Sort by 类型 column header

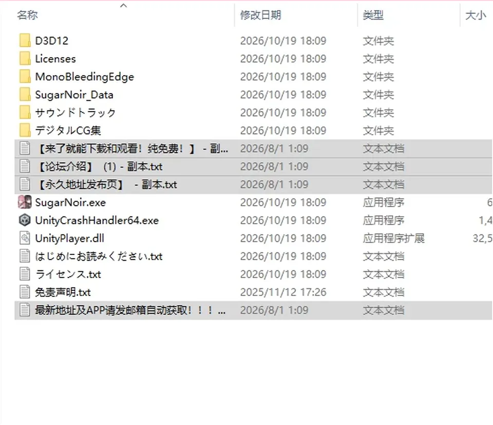[373, 15]
